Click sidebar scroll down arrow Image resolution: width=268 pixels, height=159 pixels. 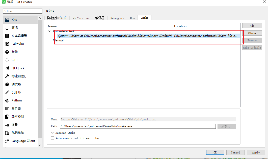[40, 145]
